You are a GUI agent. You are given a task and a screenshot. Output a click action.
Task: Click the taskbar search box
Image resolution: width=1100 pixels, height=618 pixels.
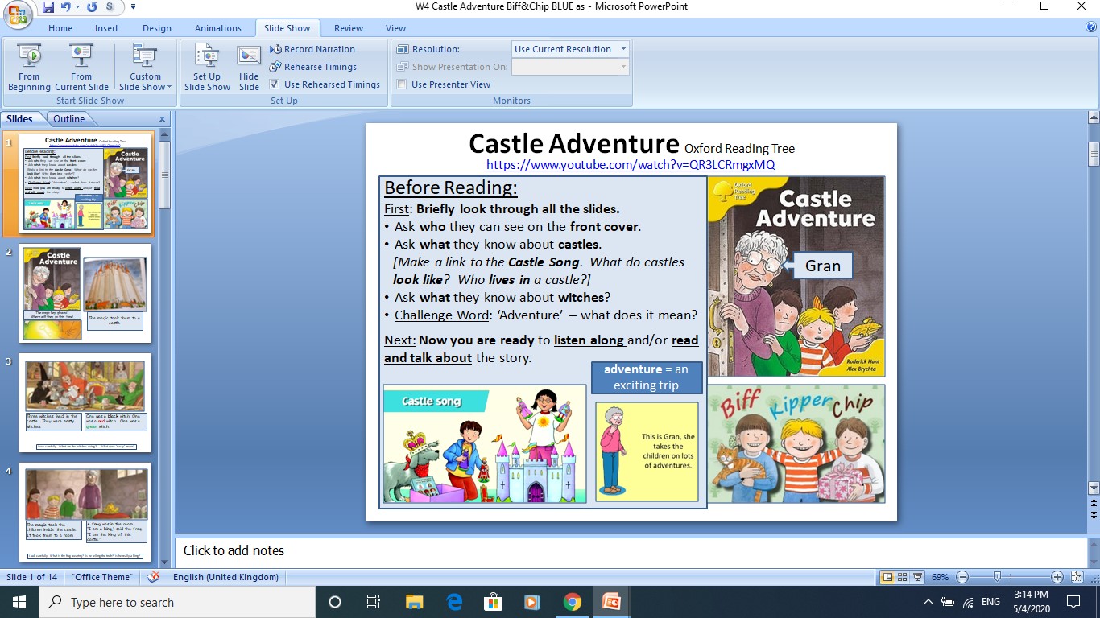[x=176, y=602]
